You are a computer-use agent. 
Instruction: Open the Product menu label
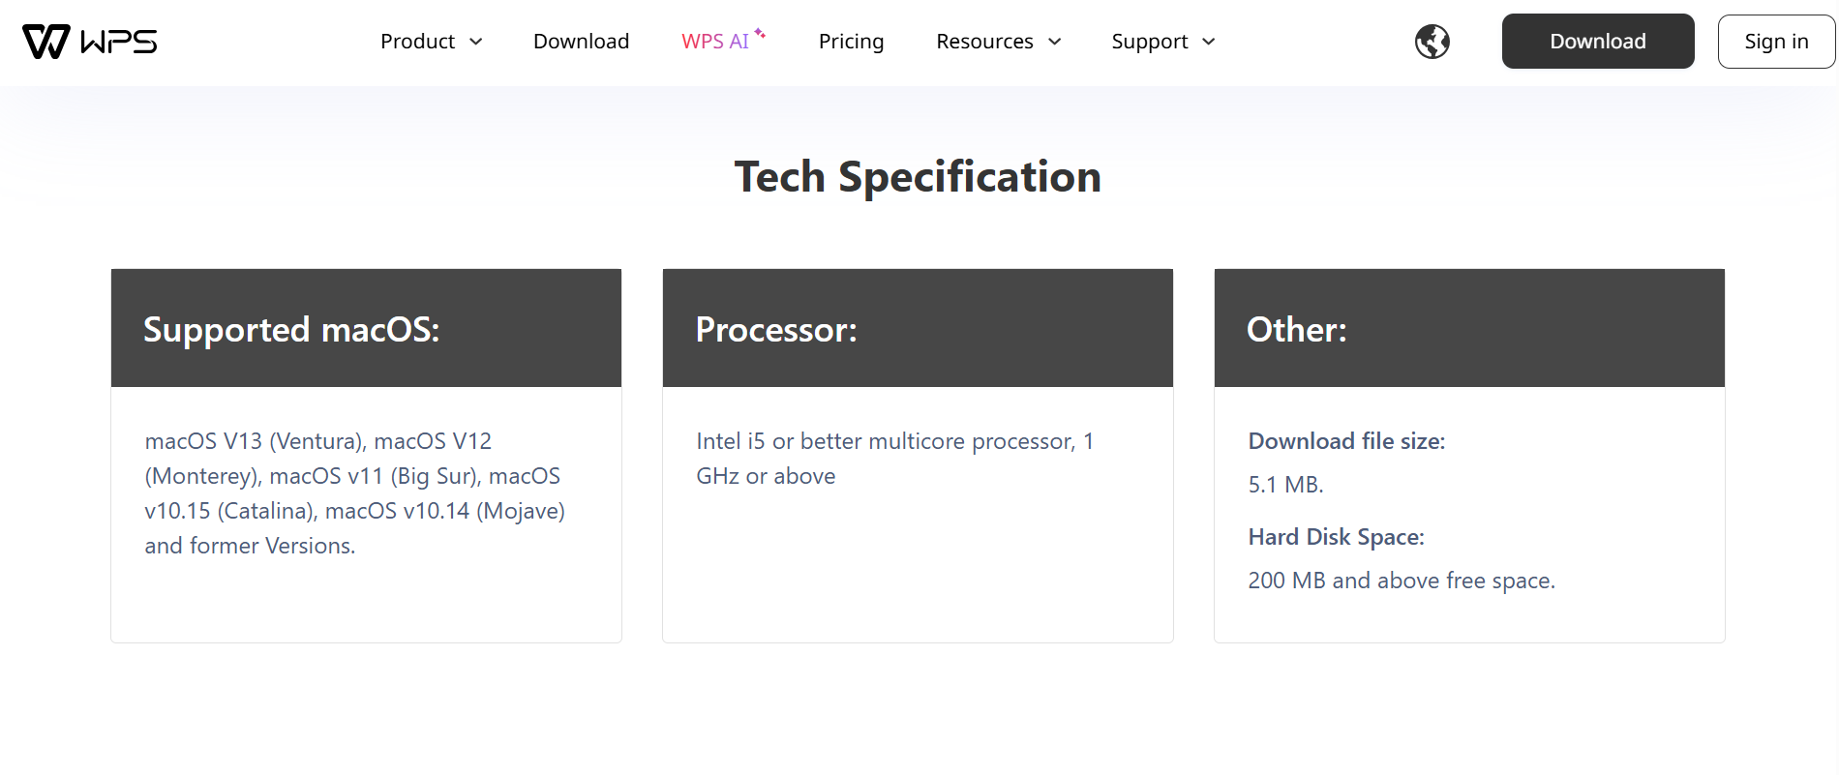click(x=417, y=42)
